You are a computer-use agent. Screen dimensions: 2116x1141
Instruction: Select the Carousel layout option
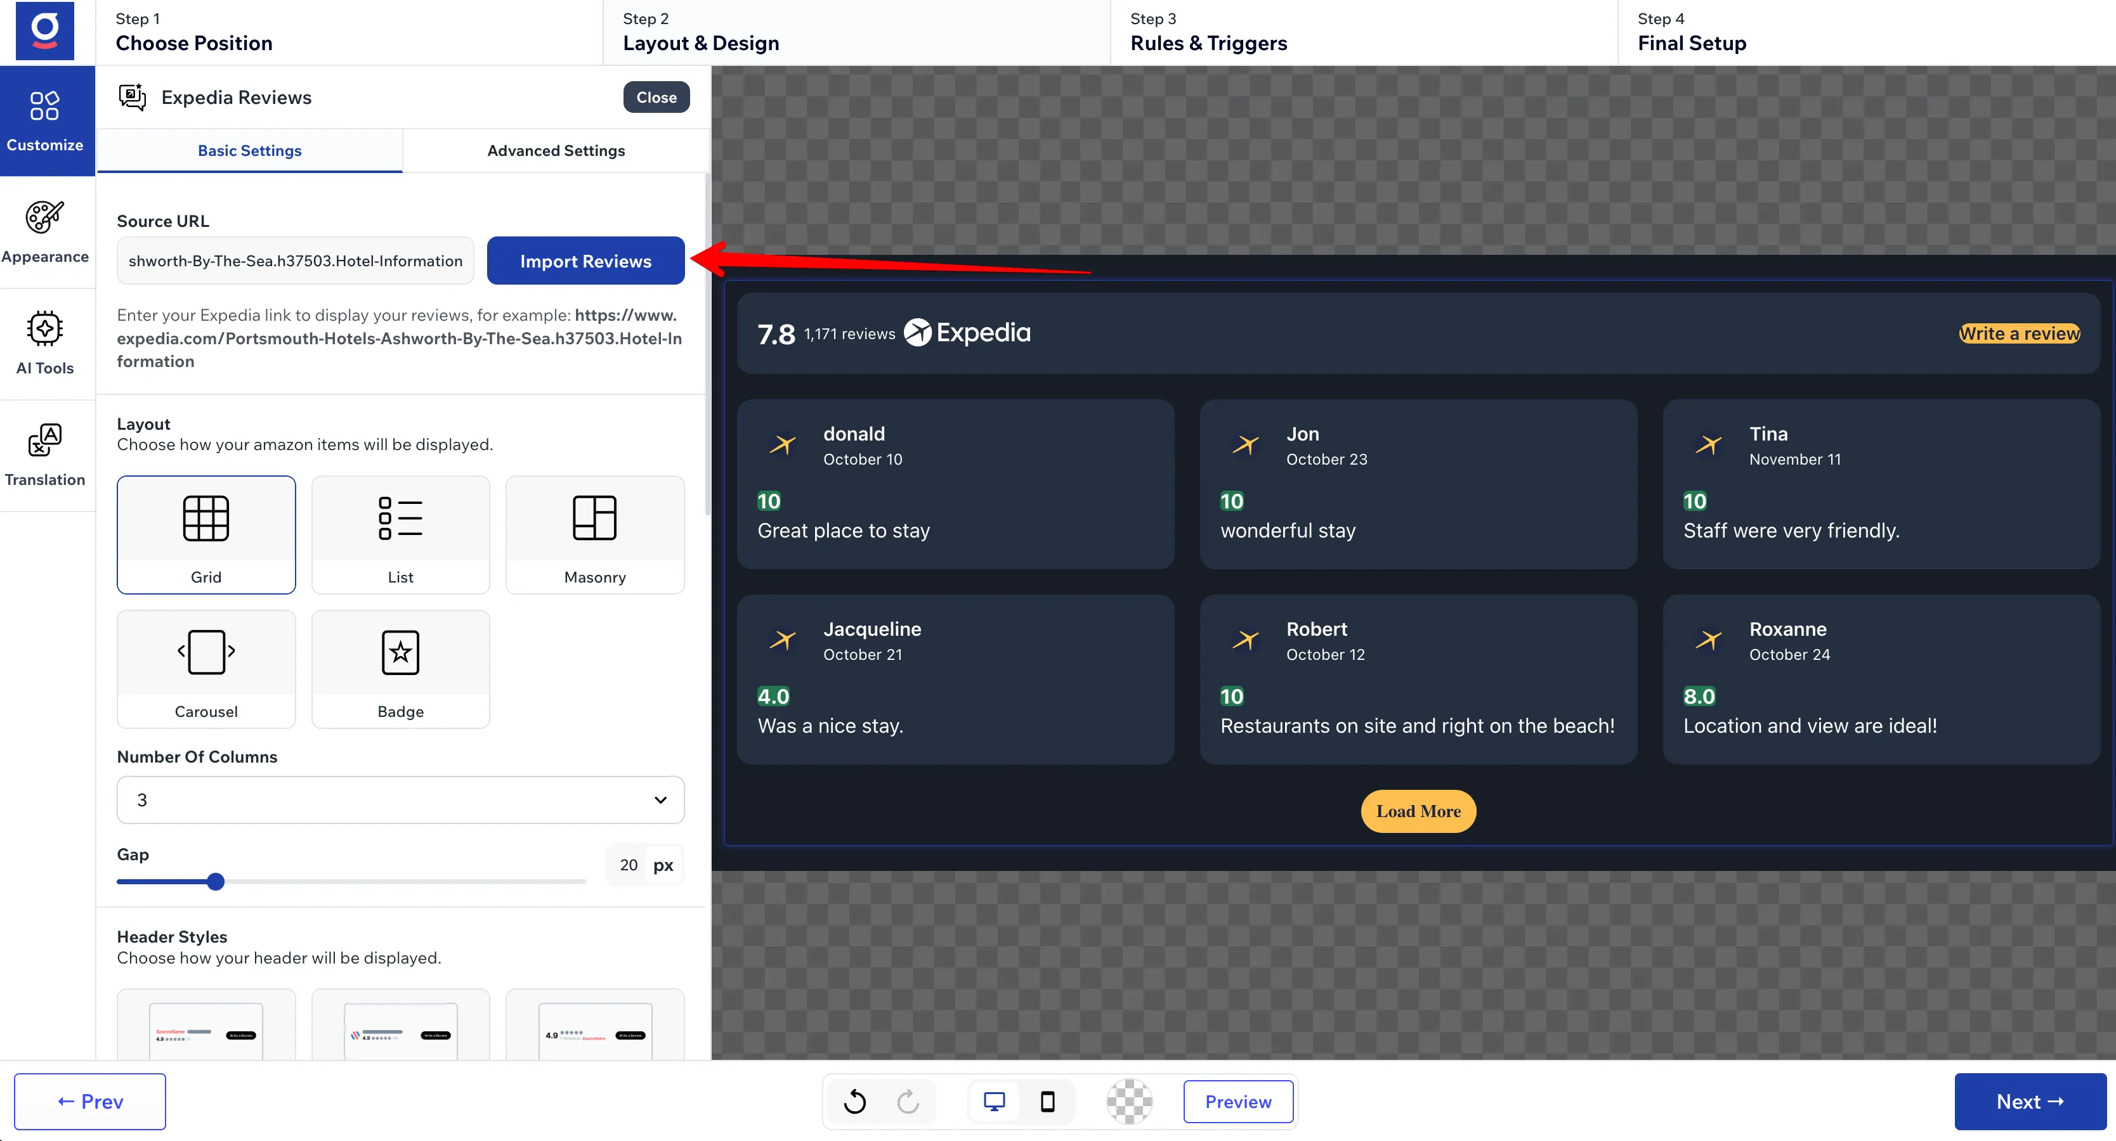coord(206,669)
